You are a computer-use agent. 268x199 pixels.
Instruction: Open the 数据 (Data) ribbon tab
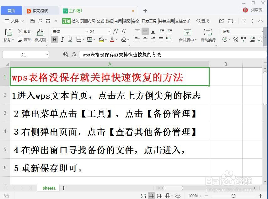[x=109, y=21]
